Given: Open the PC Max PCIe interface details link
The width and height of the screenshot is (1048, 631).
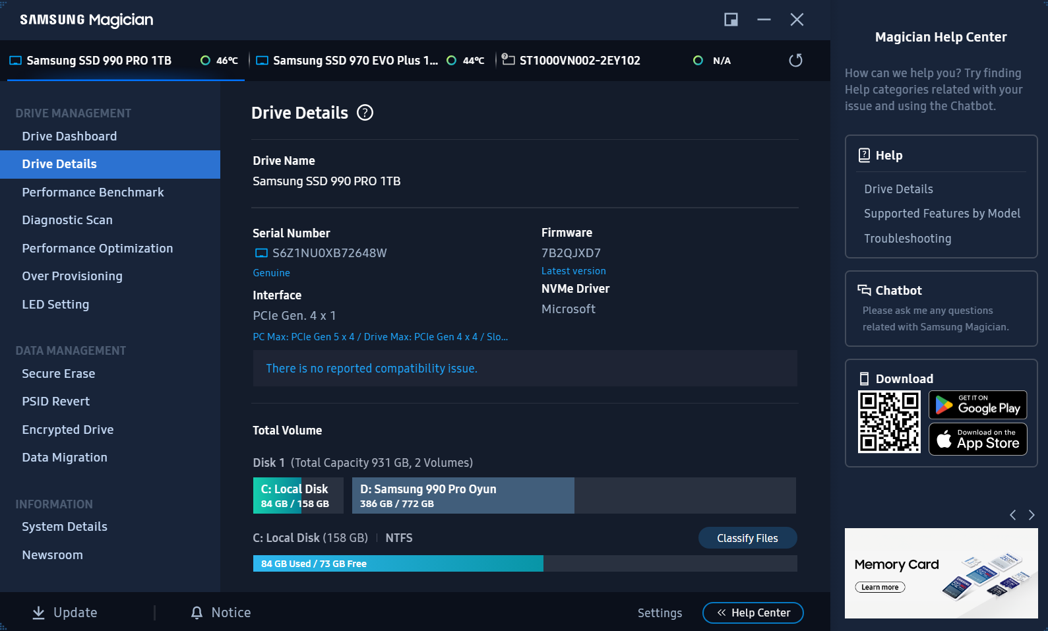Looking at the screenshot, I should 380,337.
